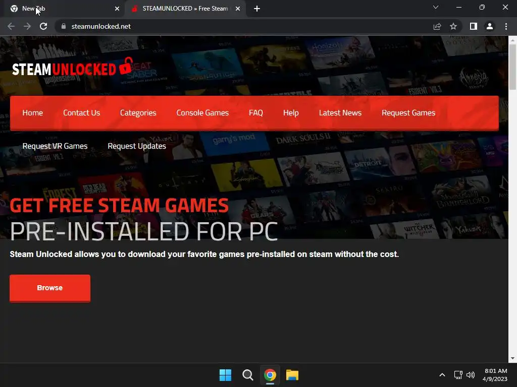
Task: Open network settings from the tray icon
Action: 458,375
